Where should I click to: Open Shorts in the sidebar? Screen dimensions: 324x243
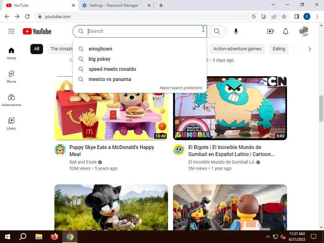point(11,77)
